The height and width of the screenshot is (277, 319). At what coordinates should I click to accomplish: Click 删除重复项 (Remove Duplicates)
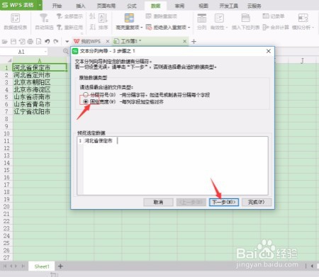[161, 16]
